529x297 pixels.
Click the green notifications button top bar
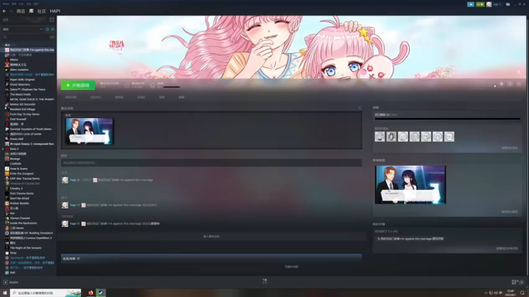(x=480, y=5)
